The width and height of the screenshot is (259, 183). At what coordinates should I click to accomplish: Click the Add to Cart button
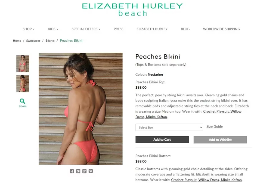(162, 140)
